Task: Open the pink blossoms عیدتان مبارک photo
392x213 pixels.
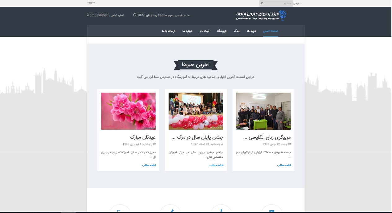Action: click(x=128, y=111)
